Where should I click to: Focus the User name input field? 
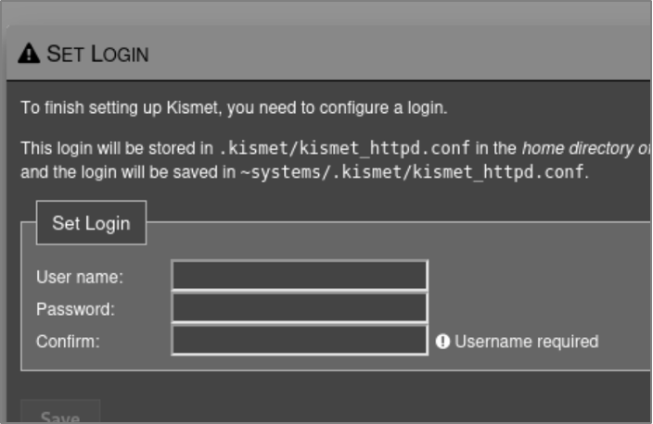(299, 276)
